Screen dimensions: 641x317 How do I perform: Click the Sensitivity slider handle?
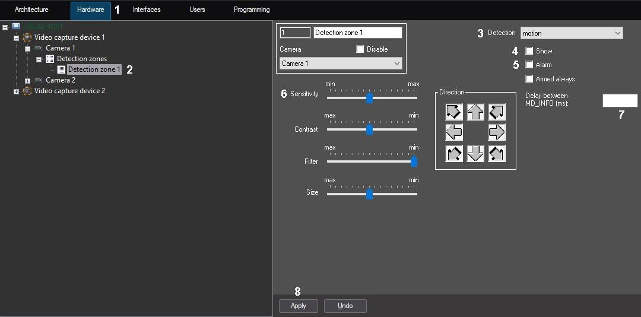369,98
